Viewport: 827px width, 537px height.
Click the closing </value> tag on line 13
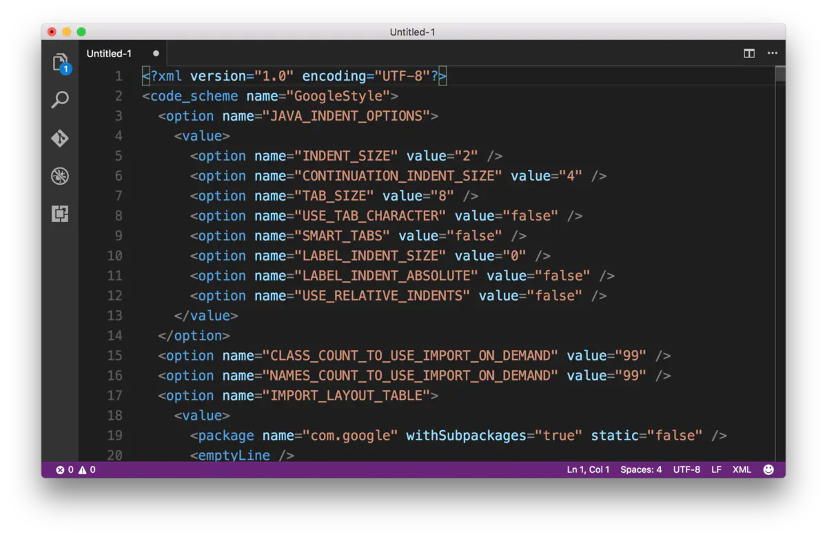pyautogui.click(x=206, y=316)
